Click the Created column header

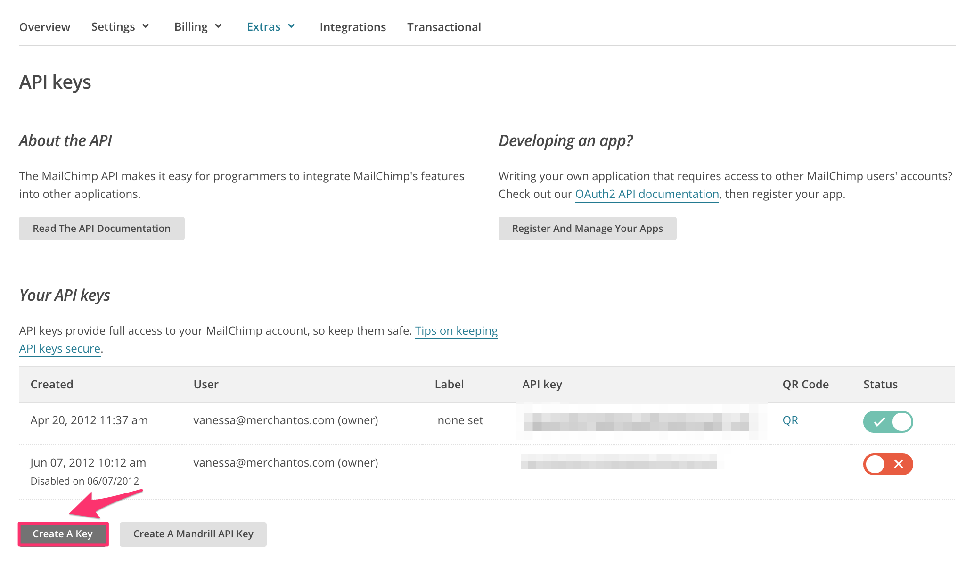pos(52,385)
